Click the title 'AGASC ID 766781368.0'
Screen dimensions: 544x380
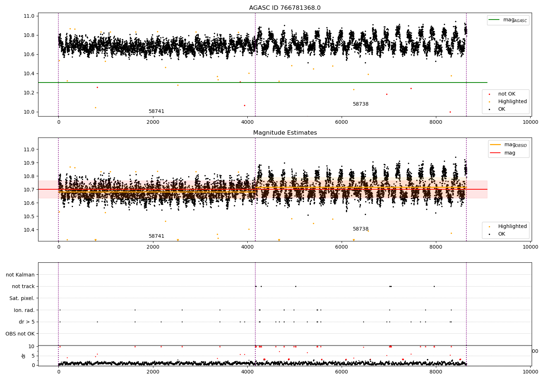285,8
